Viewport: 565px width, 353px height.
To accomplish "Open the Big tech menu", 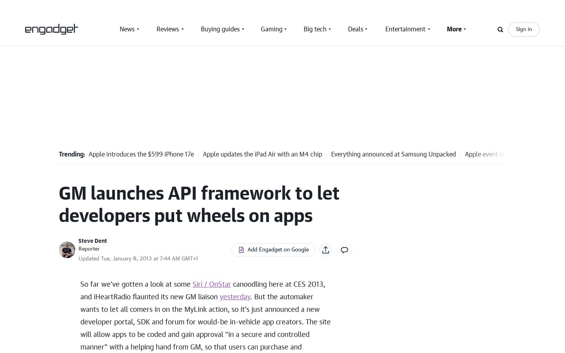I will 315,29.
